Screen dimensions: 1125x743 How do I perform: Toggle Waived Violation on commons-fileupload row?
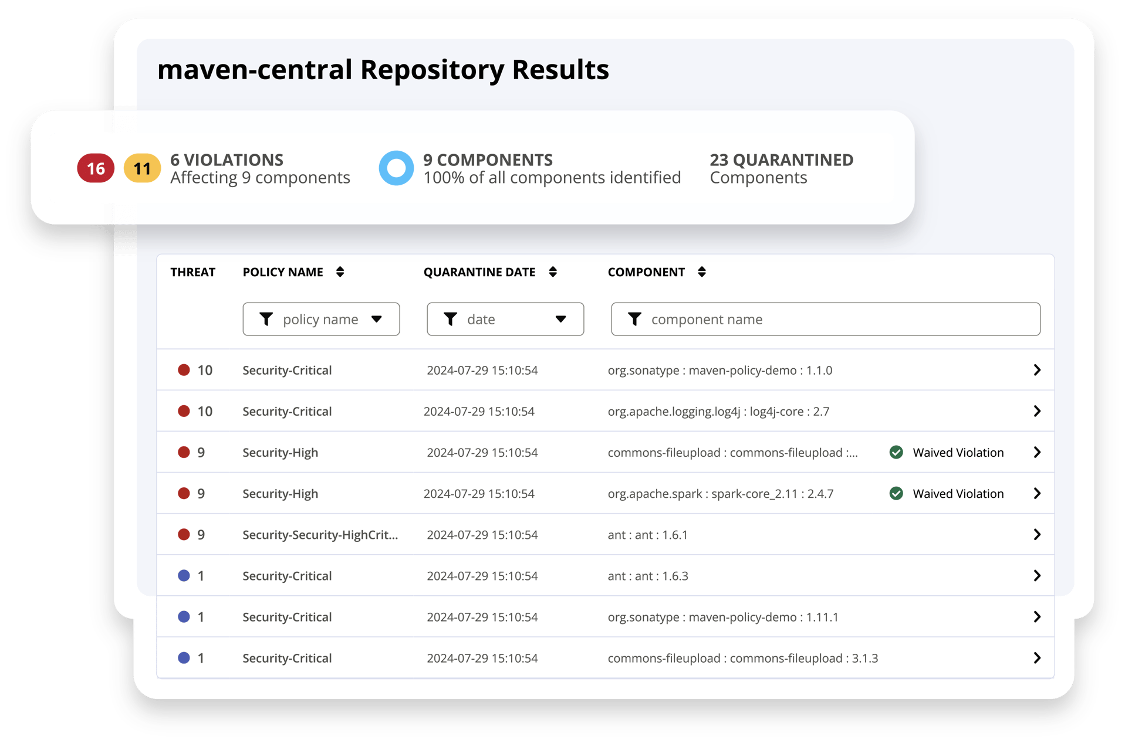point(947,452)
